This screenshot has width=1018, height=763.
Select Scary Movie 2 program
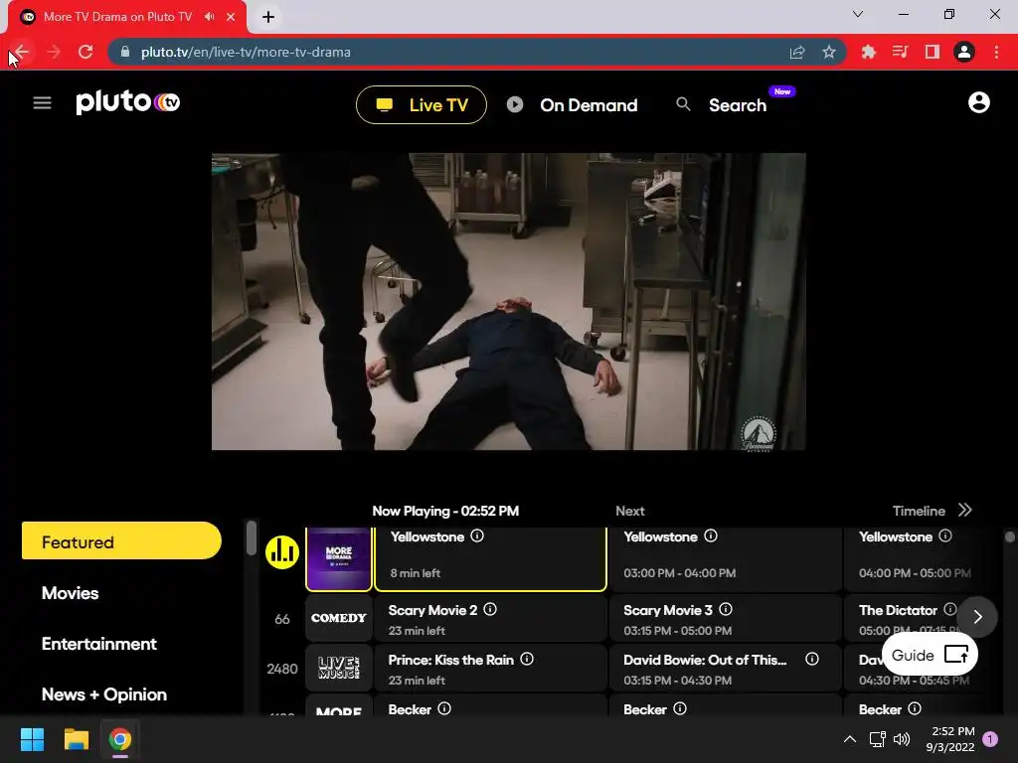(x=490, y=619)
